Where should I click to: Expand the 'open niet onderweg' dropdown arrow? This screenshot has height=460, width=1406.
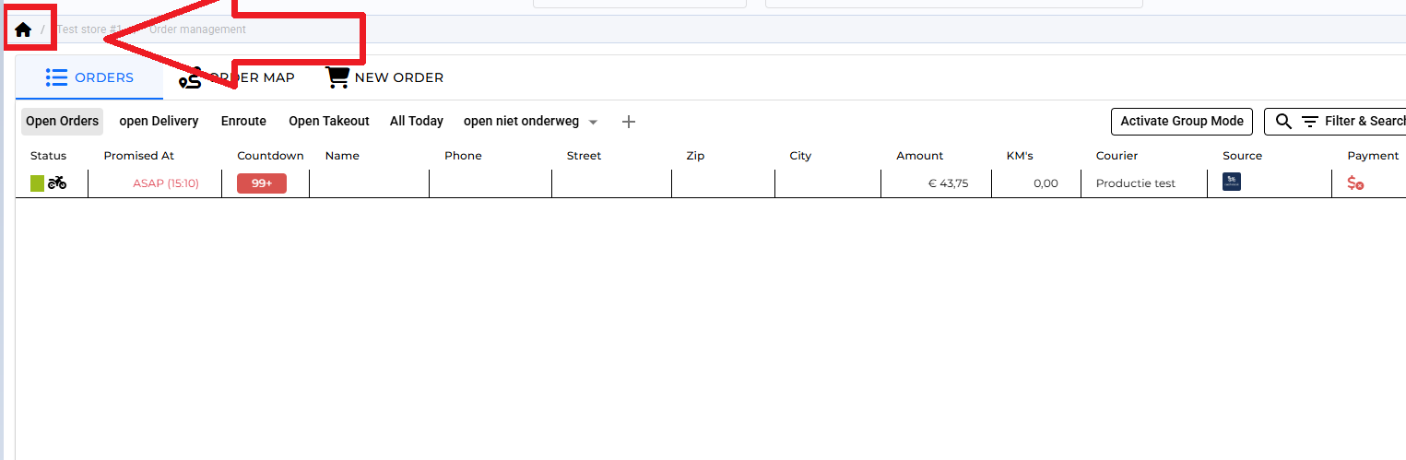593,123
